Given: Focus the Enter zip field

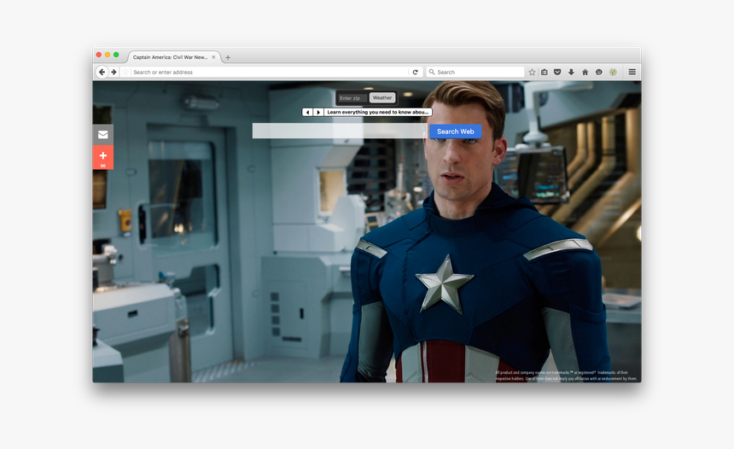Looking at the screenshot, I should pyautogui.click(x=352, y=98).
